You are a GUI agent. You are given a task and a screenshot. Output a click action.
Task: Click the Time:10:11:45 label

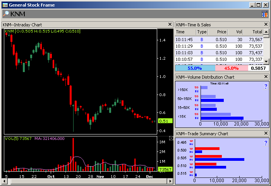click(220, 84)
